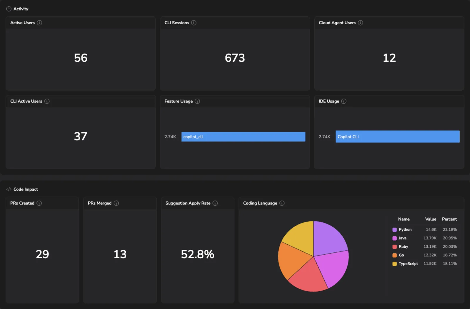Click the Active Users panel title
This screenshot has height=309, width=470.
coord(22,23)
